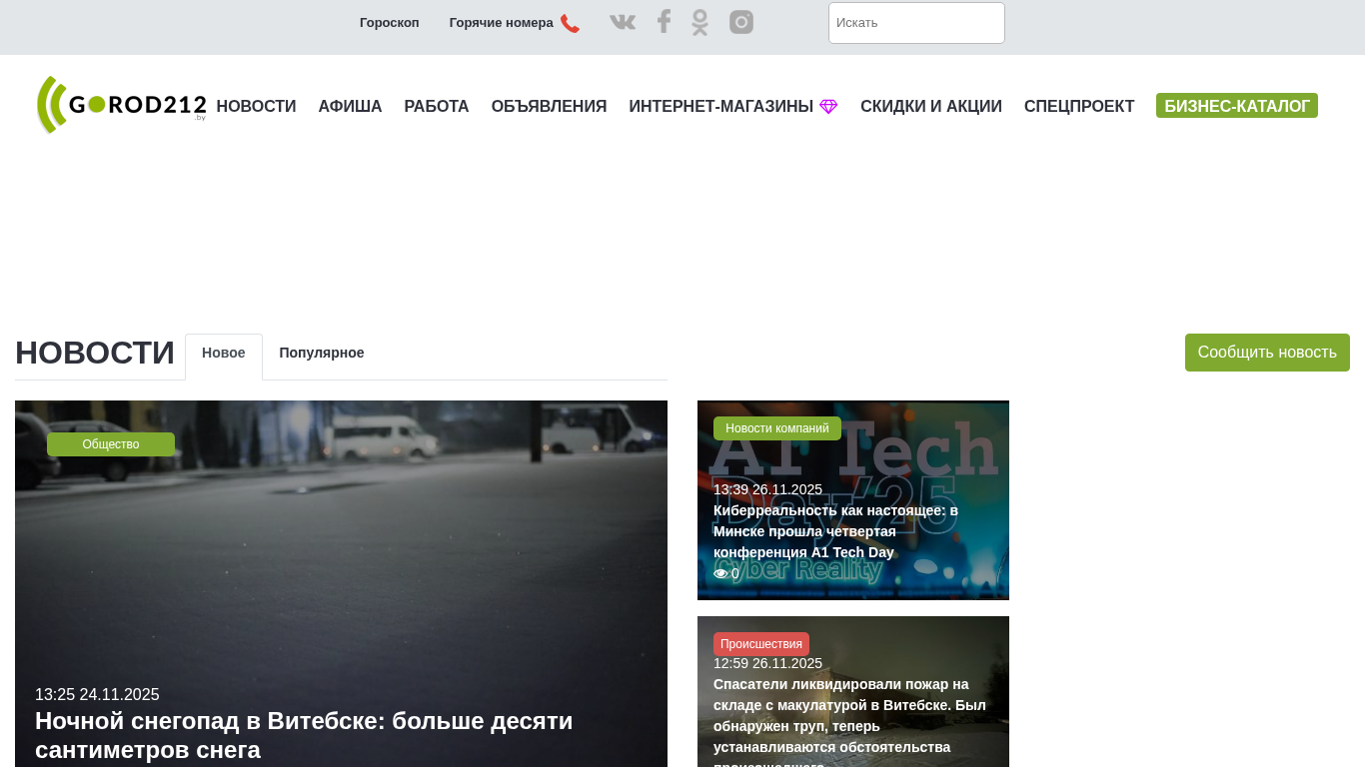Click the Происшествия category tag
The width and height of the screenshot is (1365, 767).
click(761, 644)
